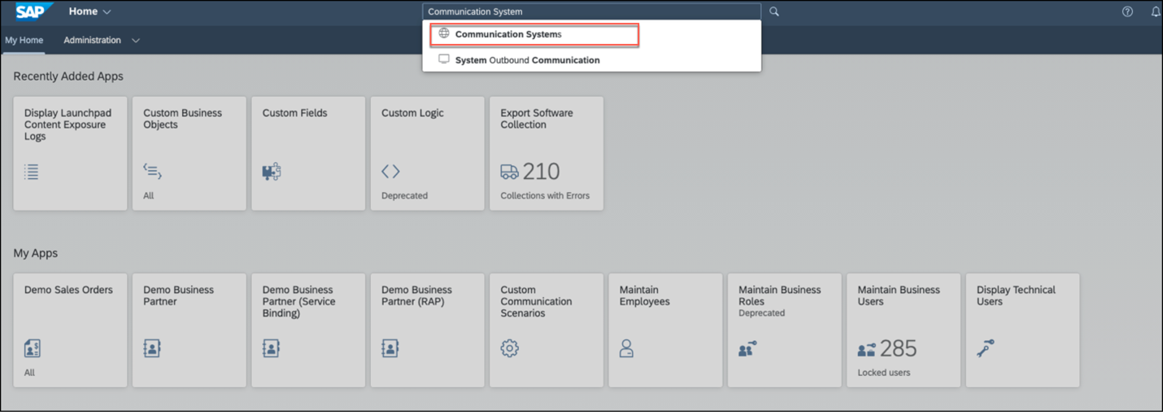Open the Home dropdown menu
1163x415 pixels.
[x=89, y=11]
